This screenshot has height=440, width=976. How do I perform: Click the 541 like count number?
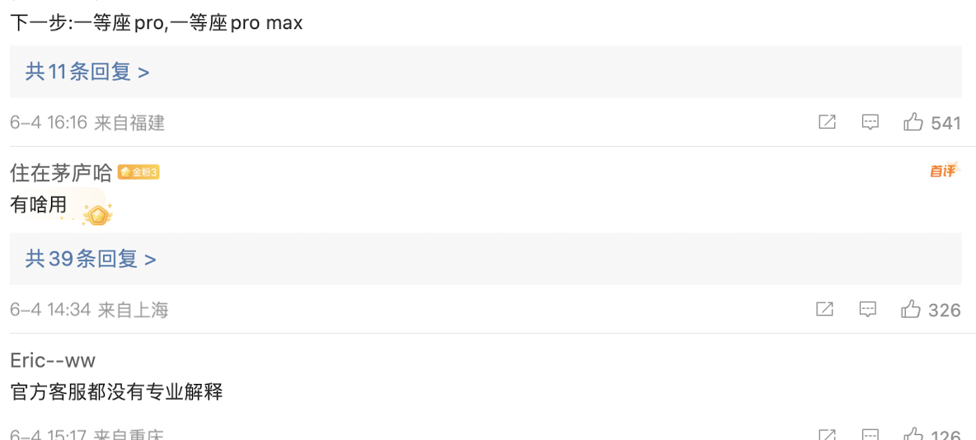click(946, 124)
